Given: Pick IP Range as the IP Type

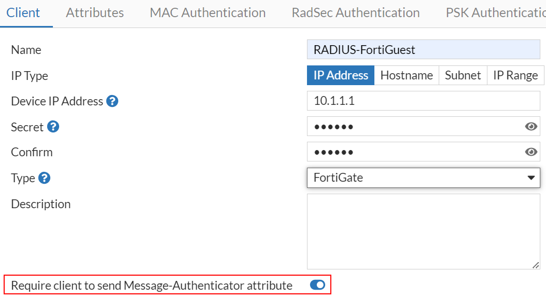Looking at the screenshot, I should click(515, 75).
